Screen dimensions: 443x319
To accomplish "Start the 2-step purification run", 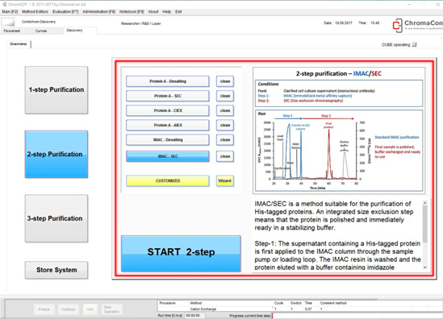I will click(x=181, y=254).
